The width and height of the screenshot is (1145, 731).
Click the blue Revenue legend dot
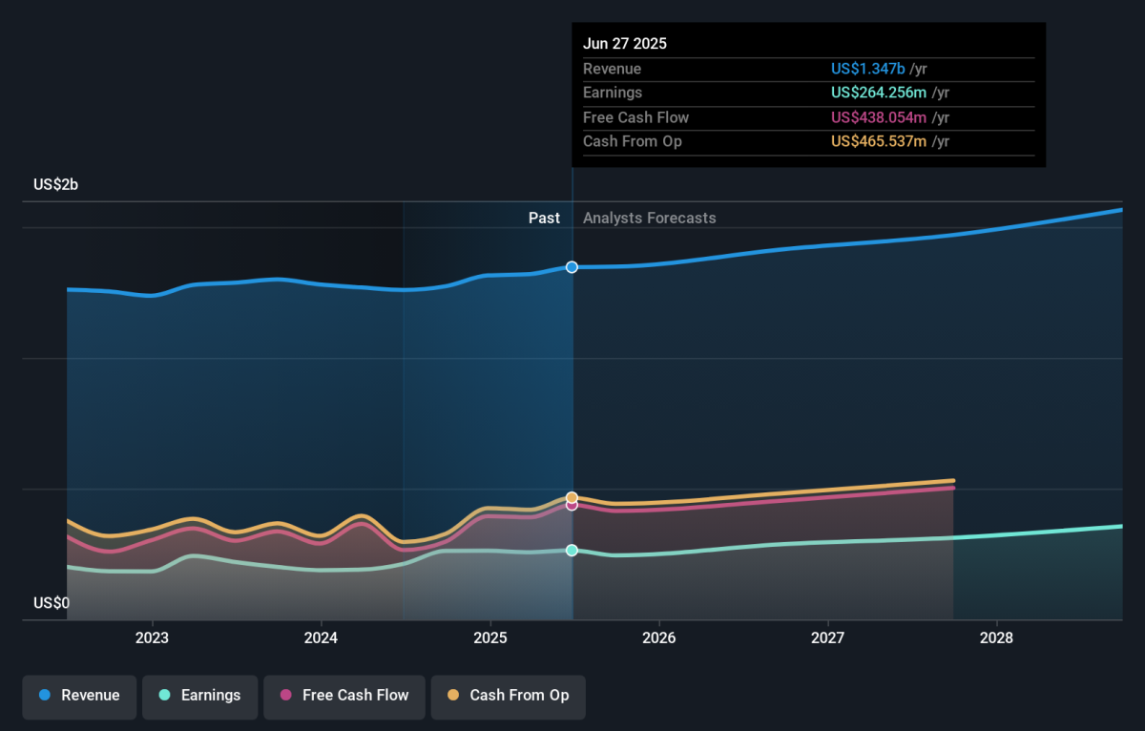45,696
